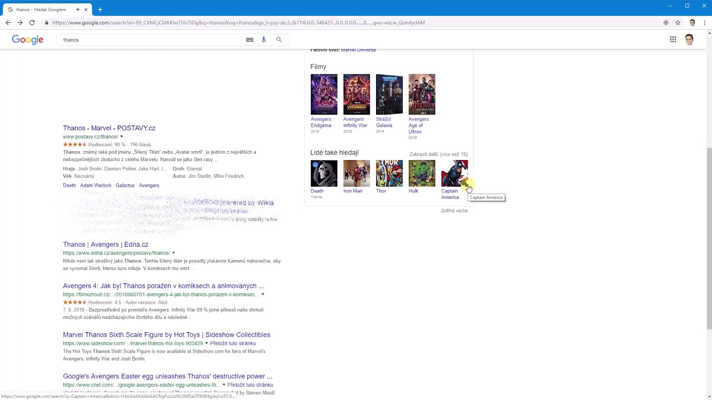Open Avengers: Endgame poster thumbnail
This screenshot has width=712, height=400.
[324, 94]
